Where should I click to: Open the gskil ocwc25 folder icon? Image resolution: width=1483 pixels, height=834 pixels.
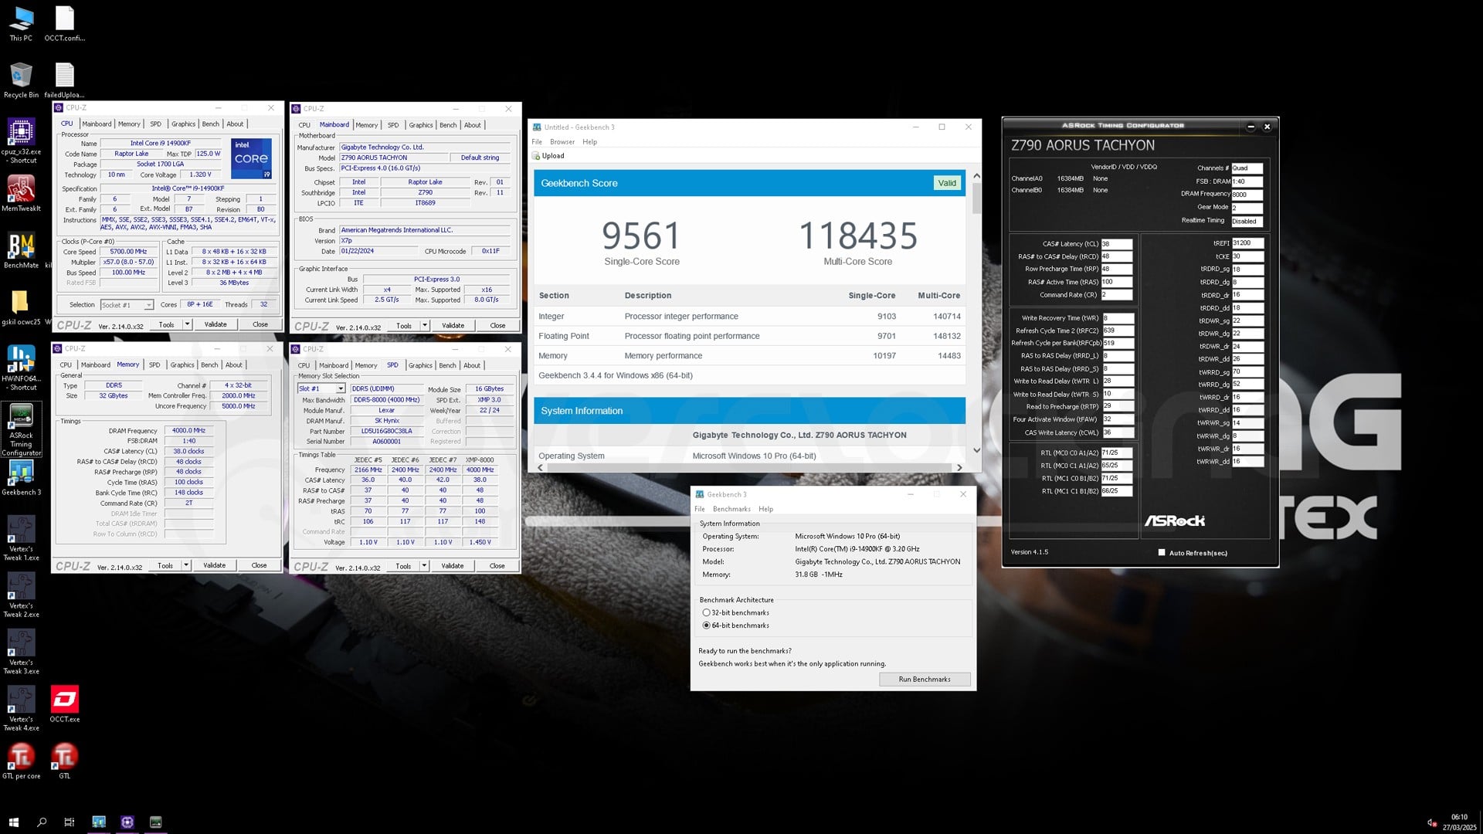[21, 307]
